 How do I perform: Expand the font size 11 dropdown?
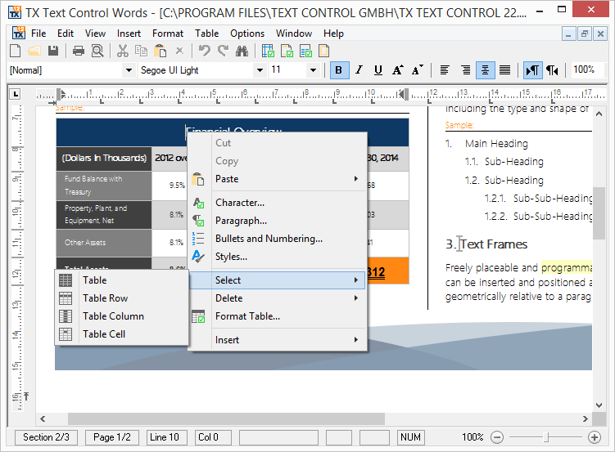(x=313, y=70)
